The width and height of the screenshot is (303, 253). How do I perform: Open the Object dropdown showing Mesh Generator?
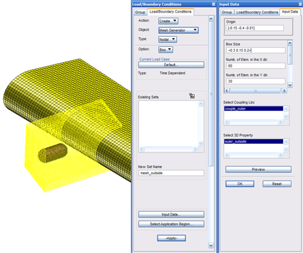click(179, 30)
